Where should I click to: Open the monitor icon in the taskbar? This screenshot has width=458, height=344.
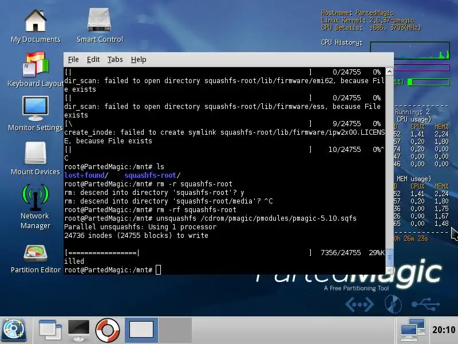click(x=78, y=331)
